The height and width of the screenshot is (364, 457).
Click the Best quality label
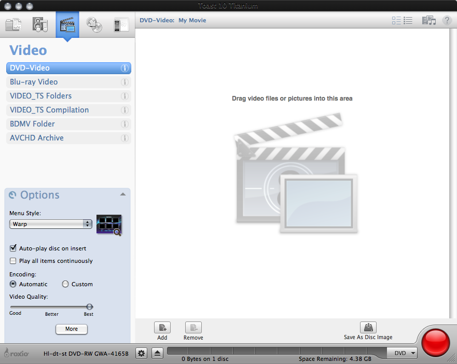(89, 314)
